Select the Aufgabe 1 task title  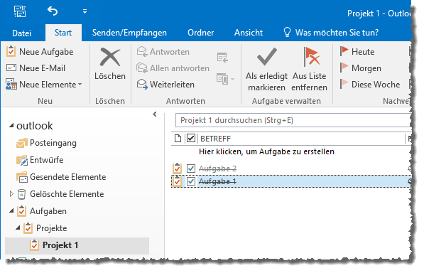click(x=217, y=181)
